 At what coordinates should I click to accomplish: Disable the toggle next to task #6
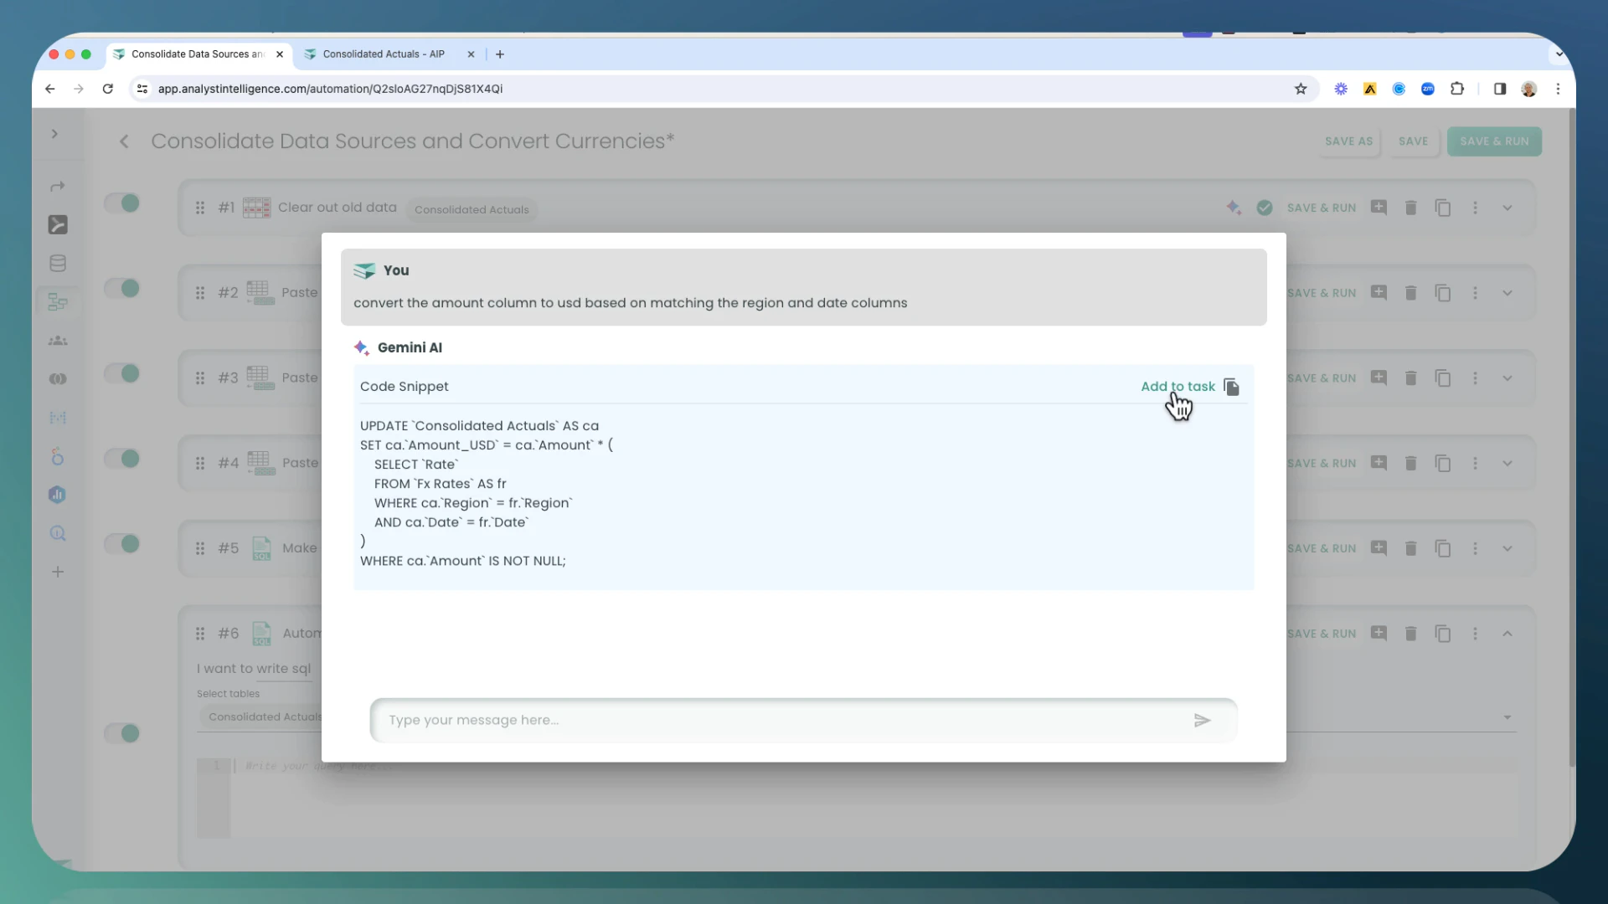pyautogui.click(x=122, y=733)
